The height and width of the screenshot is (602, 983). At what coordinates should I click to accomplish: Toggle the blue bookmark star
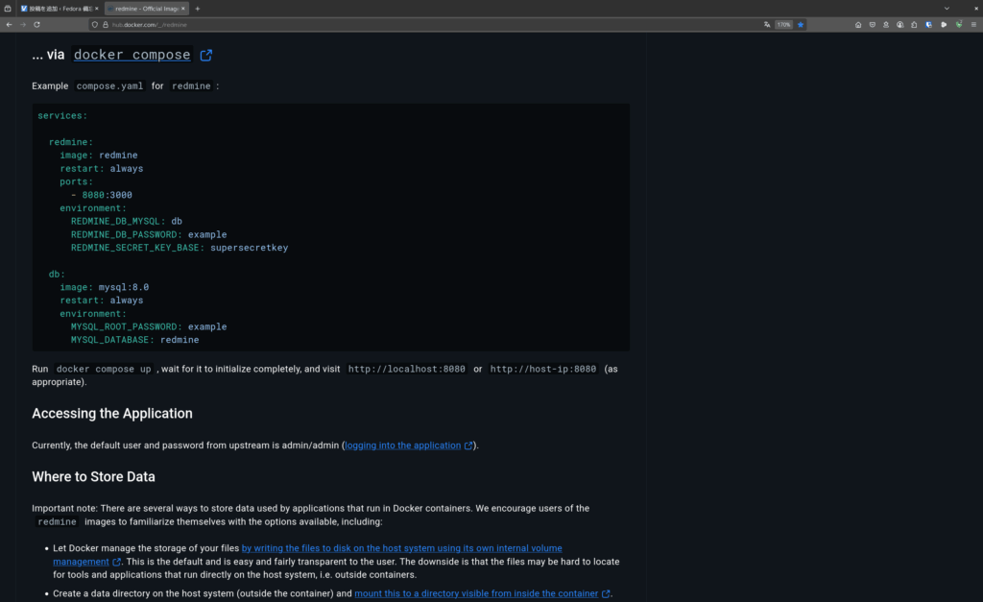click(x=801, y=24)
